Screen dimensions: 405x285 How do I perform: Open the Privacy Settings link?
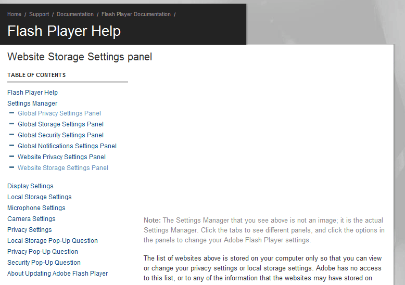30,230
